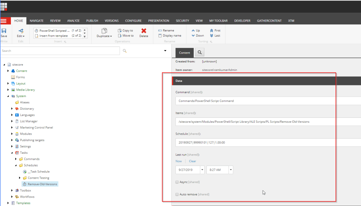The image size is (361, 206).
Task: Click into the Schedule text field
Action: pos(265,143)
